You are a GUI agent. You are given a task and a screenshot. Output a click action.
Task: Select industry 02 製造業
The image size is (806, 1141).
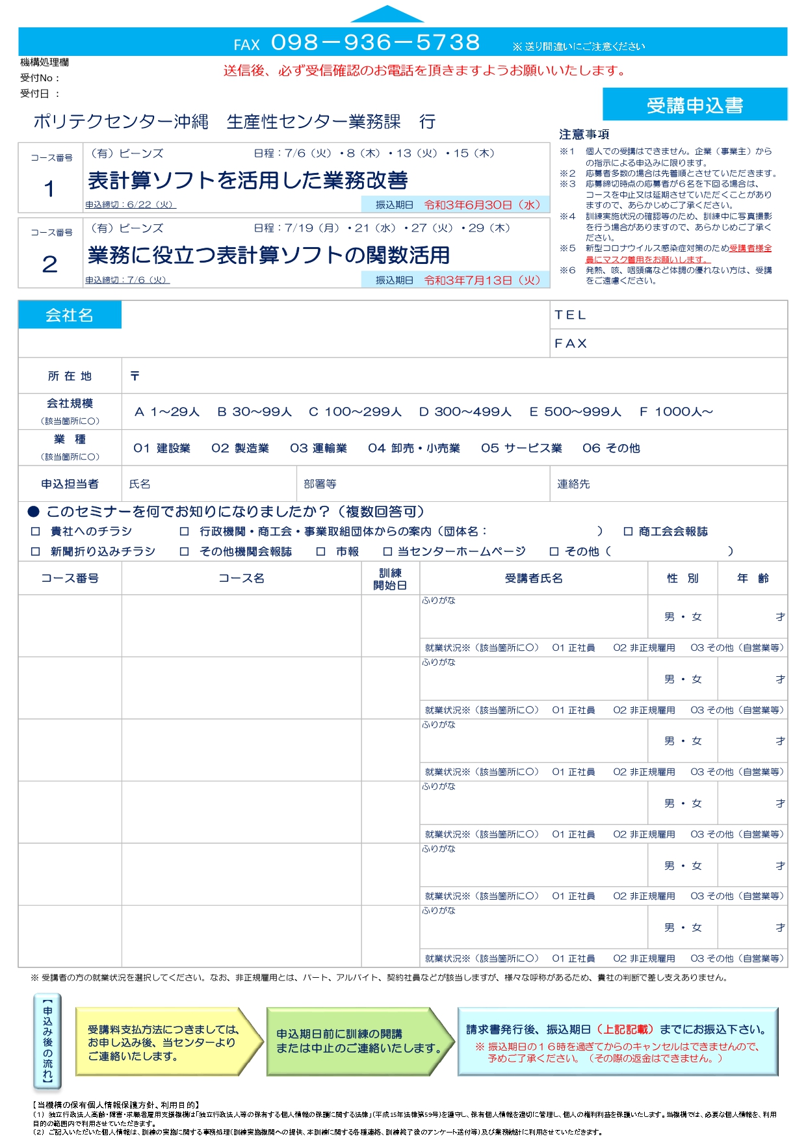[240, 448]
